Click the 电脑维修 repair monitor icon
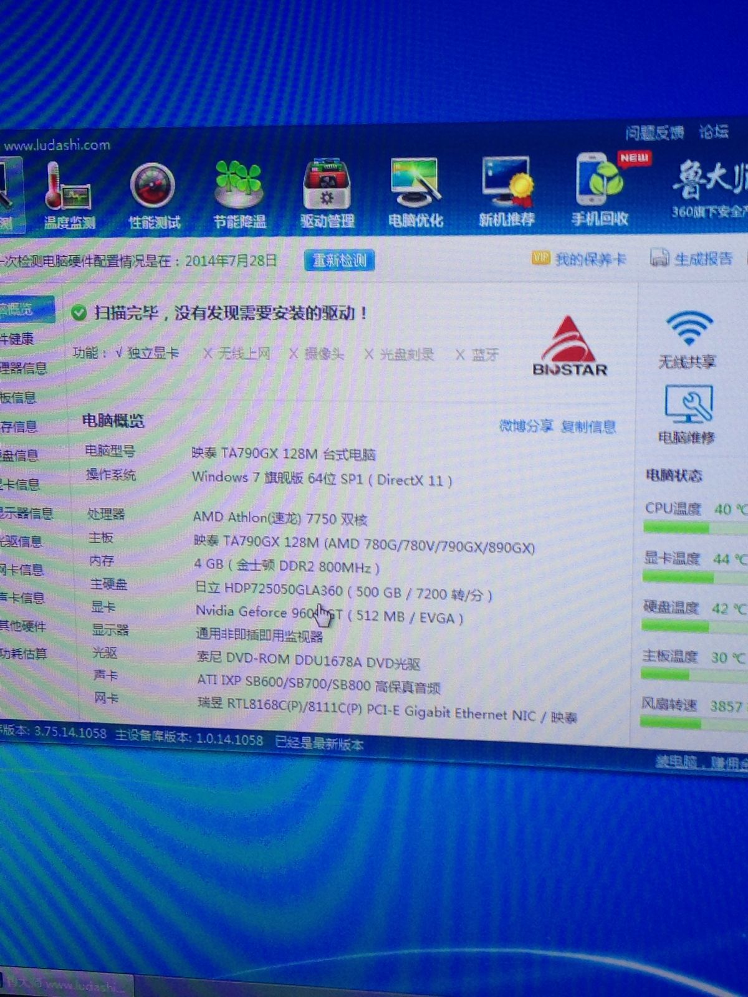 click(x=688, y=404)
